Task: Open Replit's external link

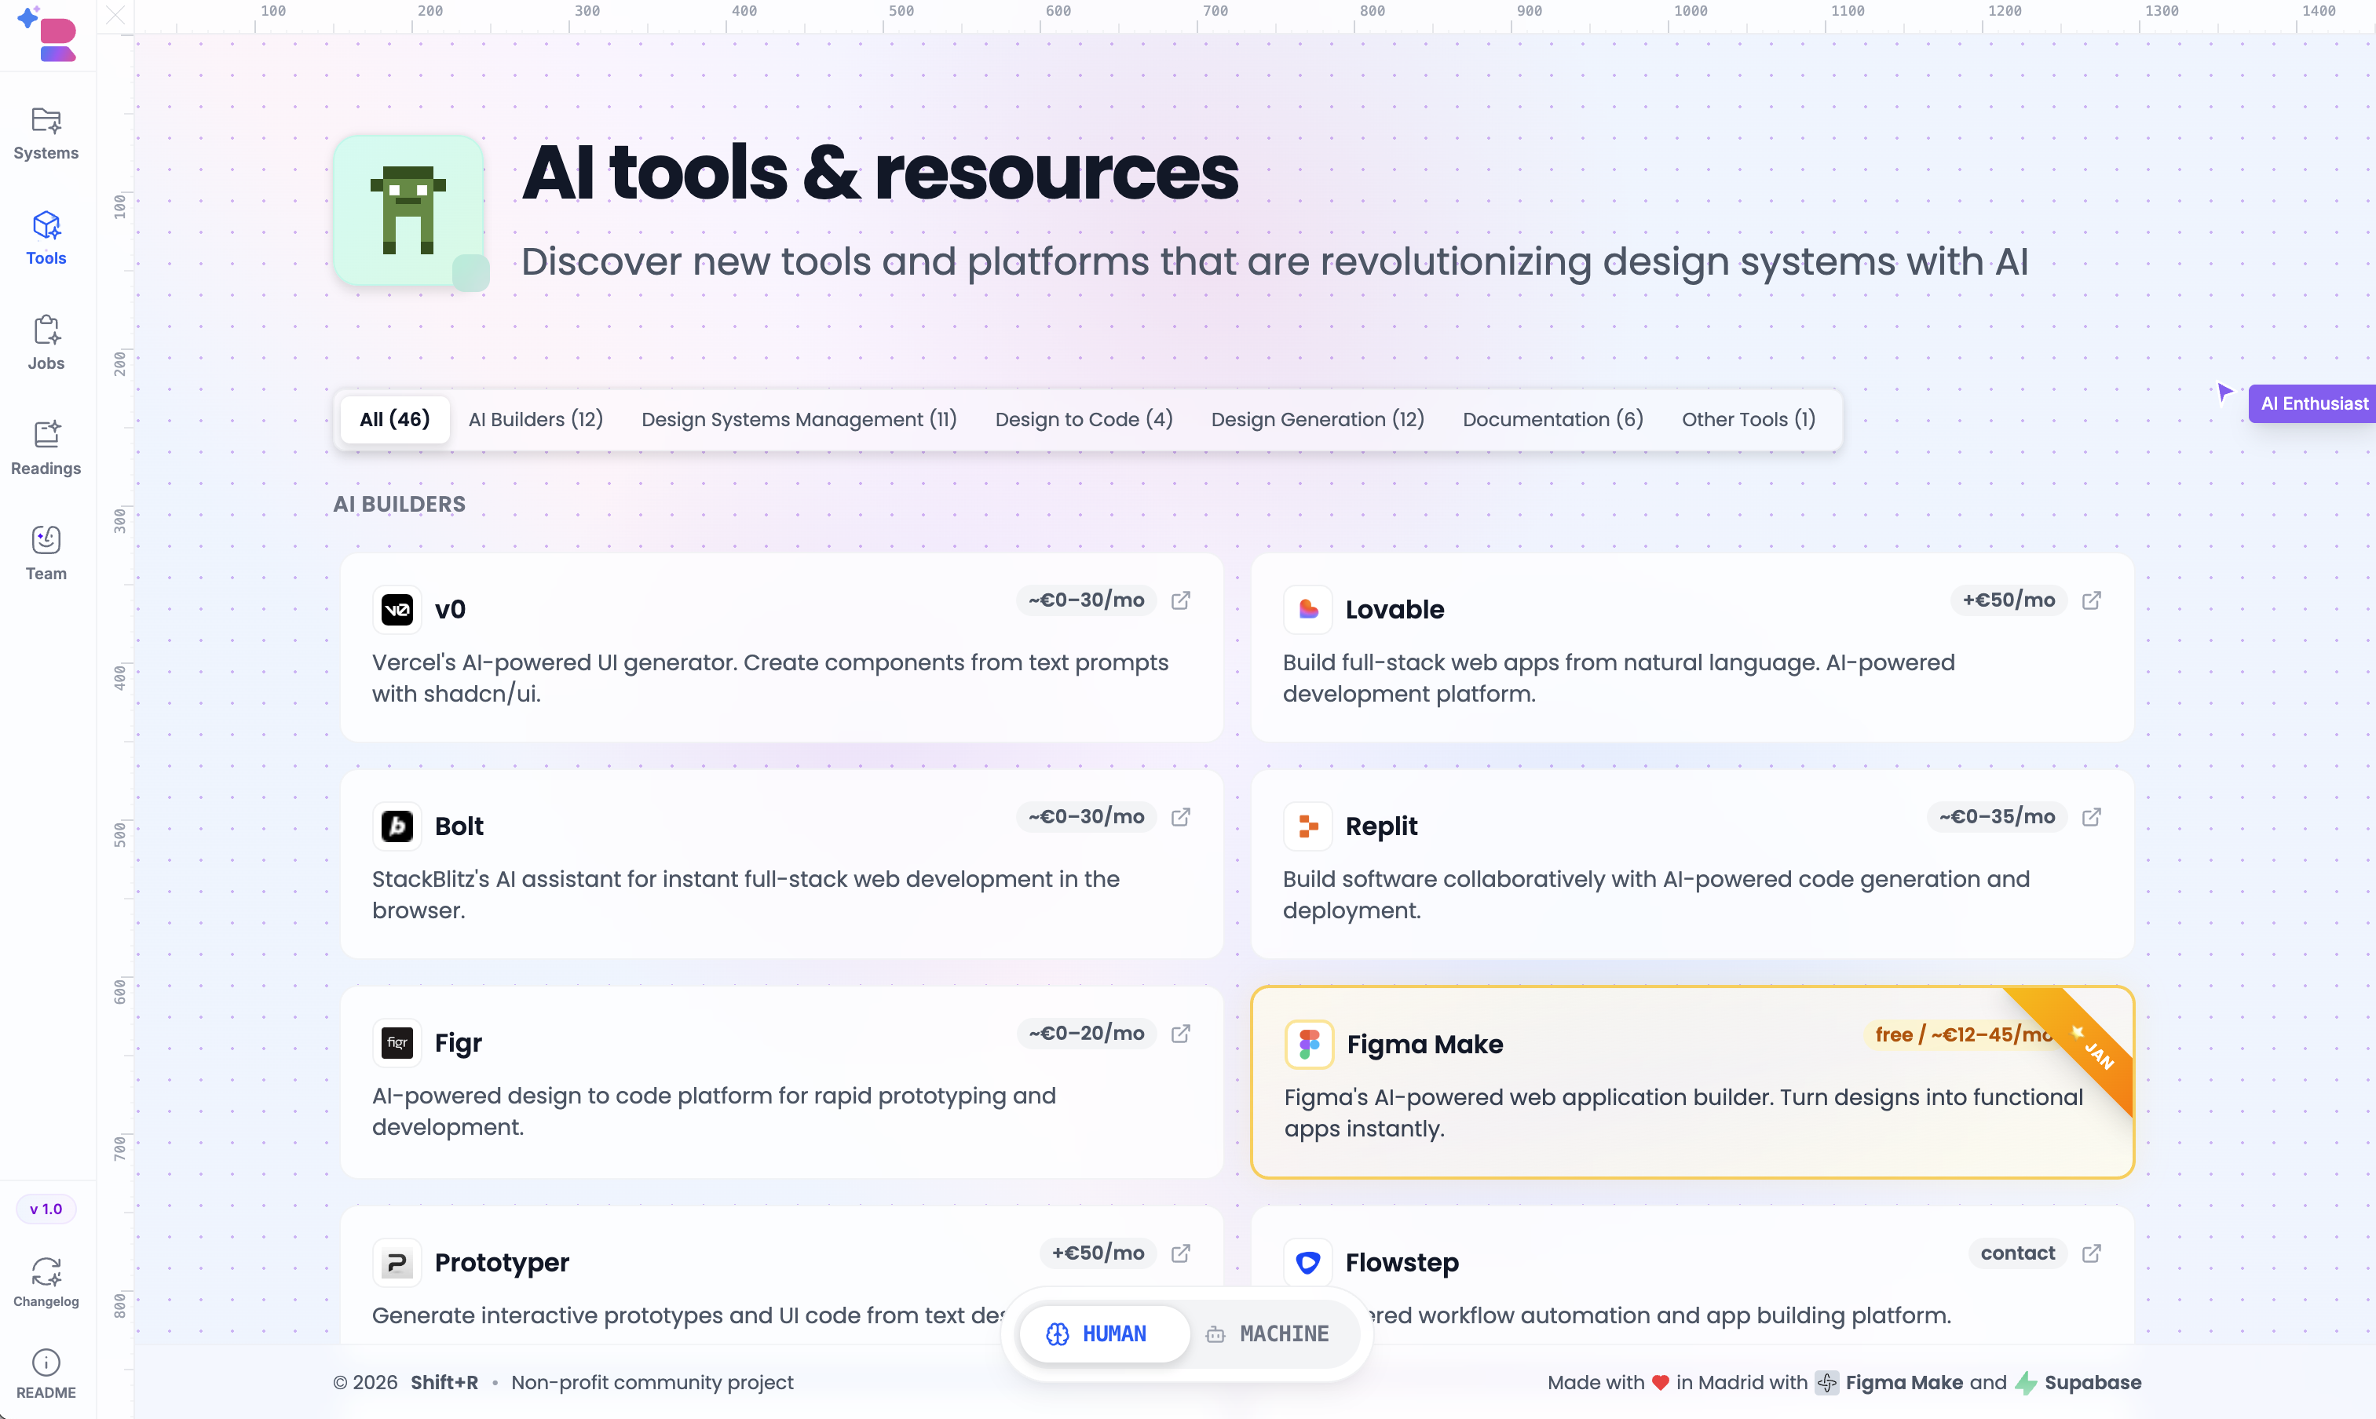Action: 2093,816
